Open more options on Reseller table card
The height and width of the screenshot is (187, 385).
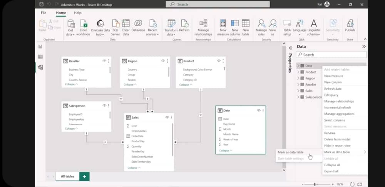pyautogui.click(x=109, y=61)
